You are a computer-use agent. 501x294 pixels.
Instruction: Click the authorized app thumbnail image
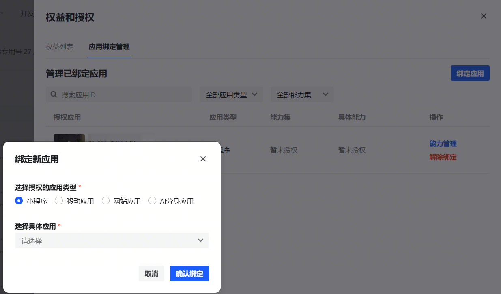pyautogui.click(x=69, y=138)
